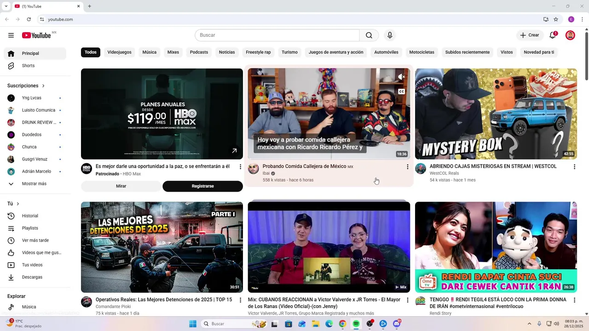Open the MYSTERY BOX thumbnail

coord(496,114)
